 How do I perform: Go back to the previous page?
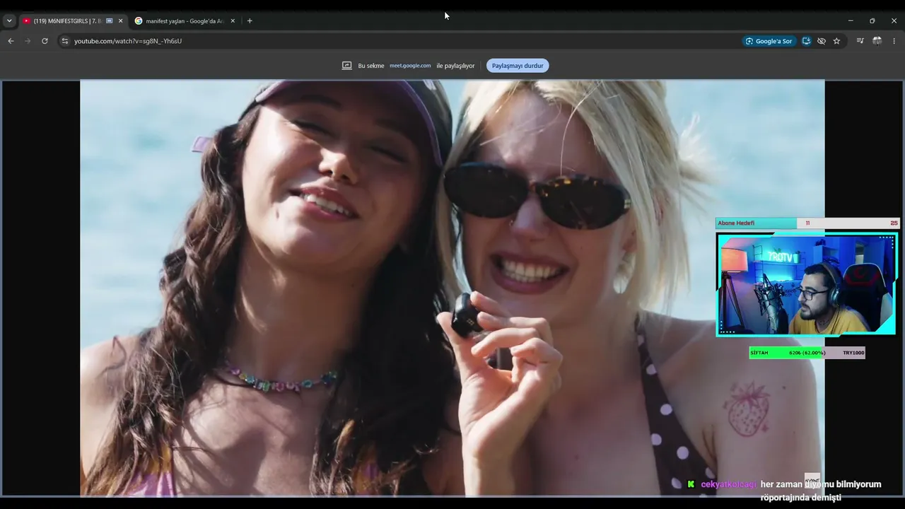[x=11, y=41]
